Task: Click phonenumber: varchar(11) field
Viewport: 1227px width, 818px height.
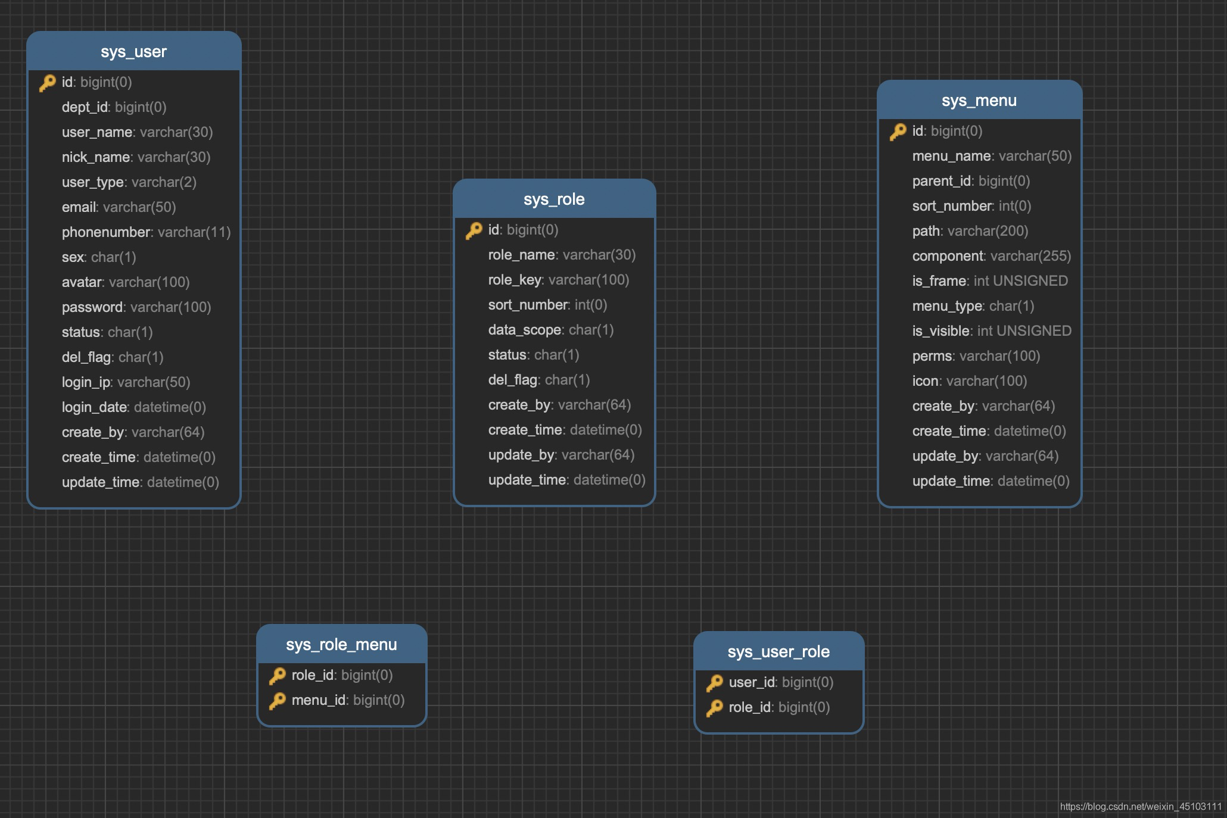Action: (147, 232)
